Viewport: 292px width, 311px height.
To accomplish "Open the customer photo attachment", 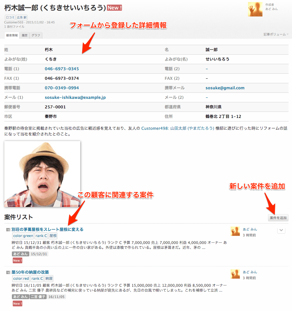I will [42, 174].
